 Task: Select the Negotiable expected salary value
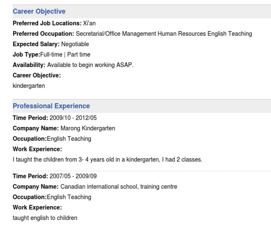pos(75,44)
